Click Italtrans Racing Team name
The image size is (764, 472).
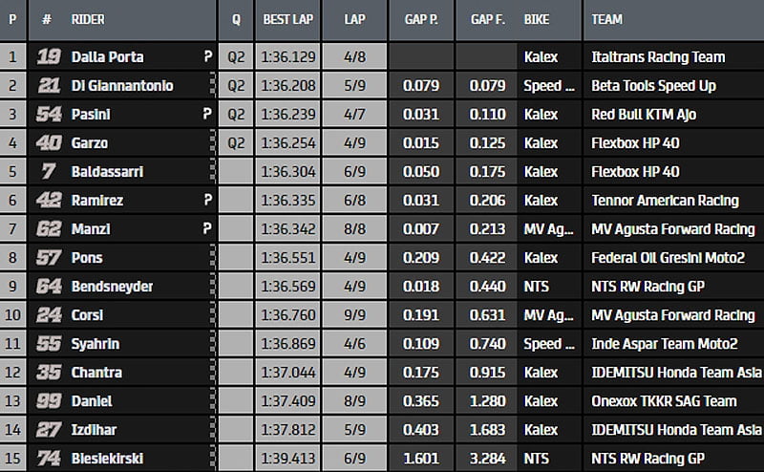point(658,57)
